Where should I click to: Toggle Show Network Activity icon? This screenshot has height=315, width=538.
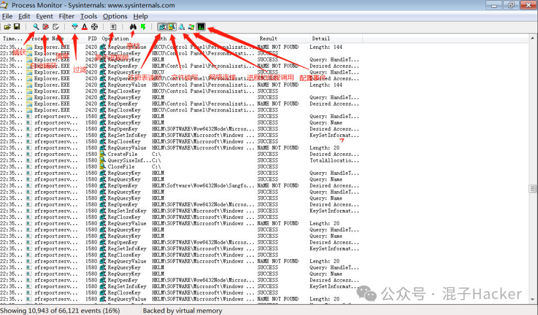(181, 27)
